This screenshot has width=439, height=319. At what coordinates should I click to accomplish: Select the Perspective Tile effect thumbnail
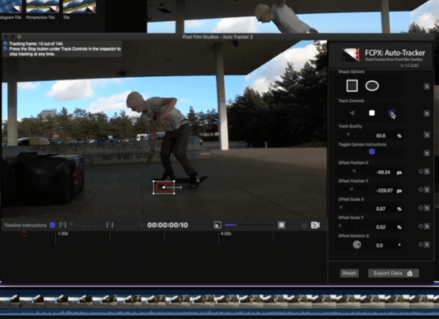pyautogui.click(x=42, y=6)
